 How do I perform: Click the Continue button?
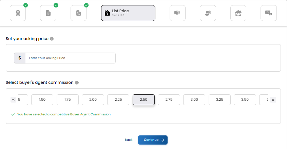coord(153,140)
